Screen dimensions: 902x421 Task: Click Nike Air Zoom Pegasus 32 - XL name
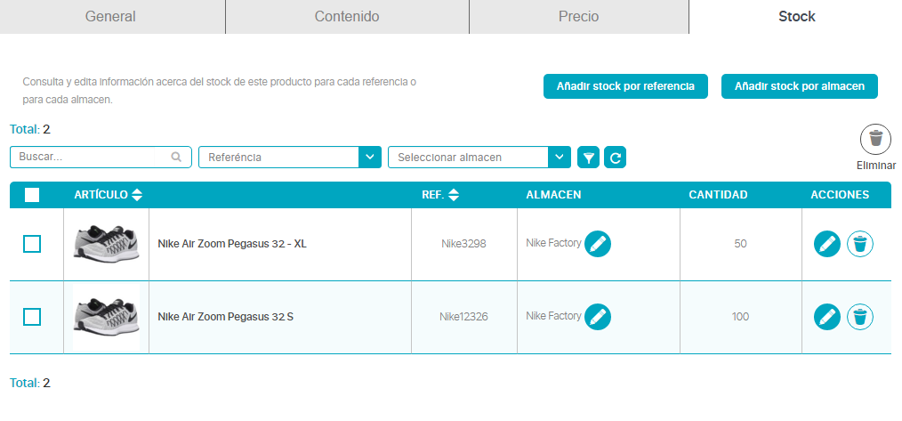click(232, 244)
